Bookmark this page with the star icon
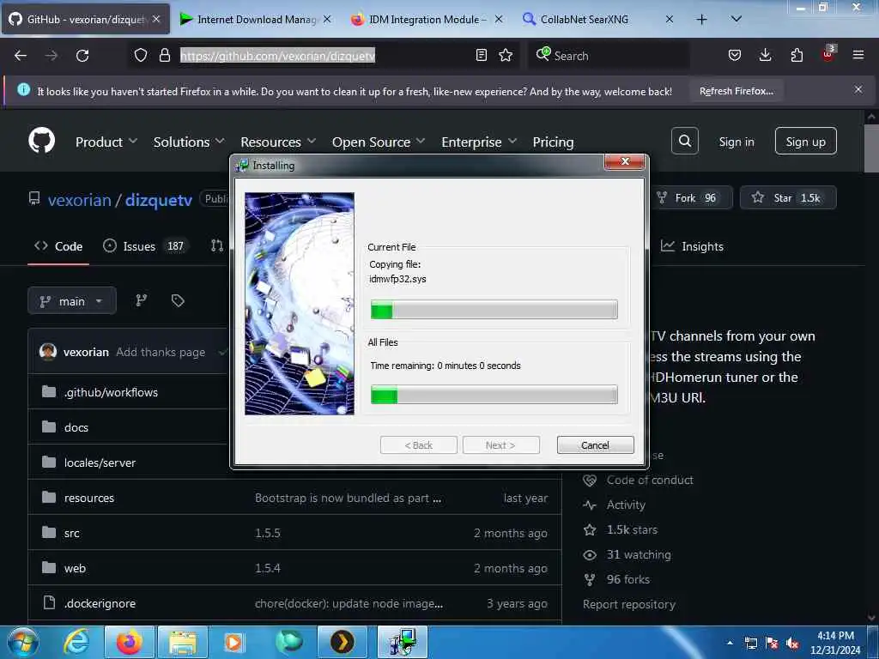The height and width of the screenshot is (659, 879). tap(506, 55)
